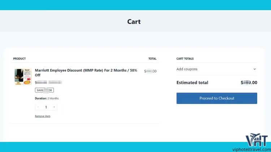Click the Remove item link

tap(43, 116)
